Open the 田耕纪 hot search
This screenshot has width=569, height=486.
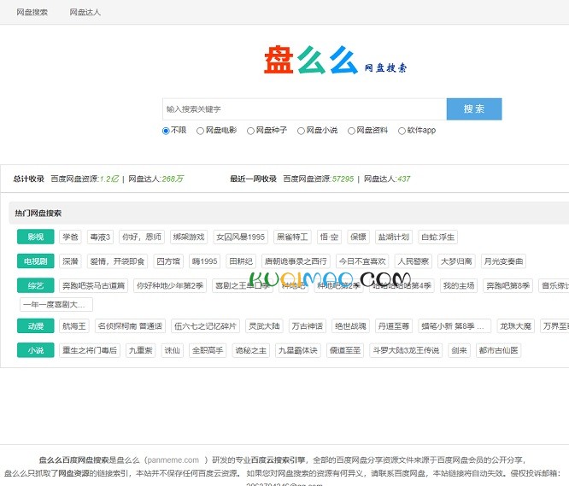click(241, 261)
